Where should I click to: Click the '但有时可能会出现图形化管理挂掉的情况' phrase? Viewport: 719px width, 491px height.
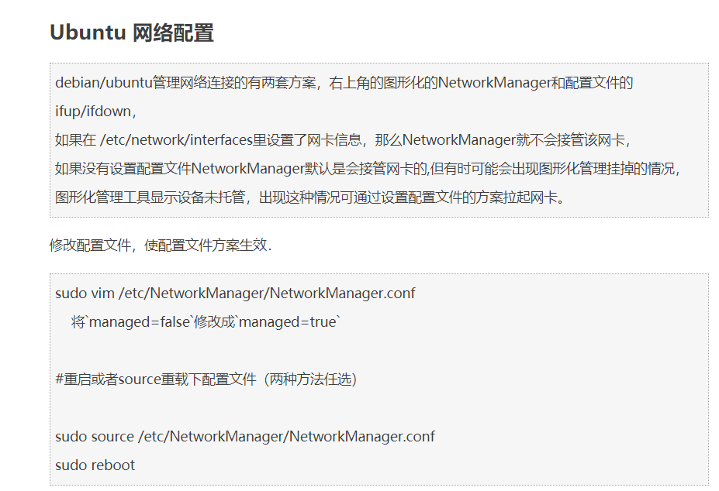coord(555,169)
